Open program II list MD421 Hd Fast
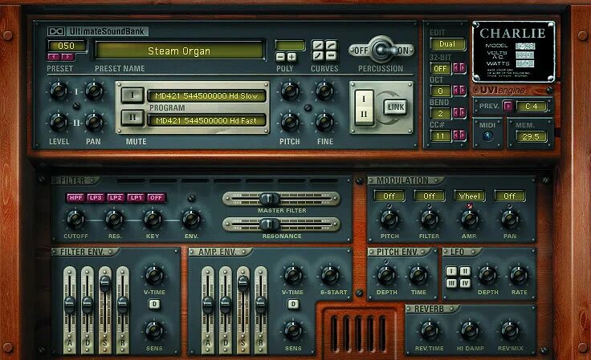The image size is (591, 360). [206, 121]
